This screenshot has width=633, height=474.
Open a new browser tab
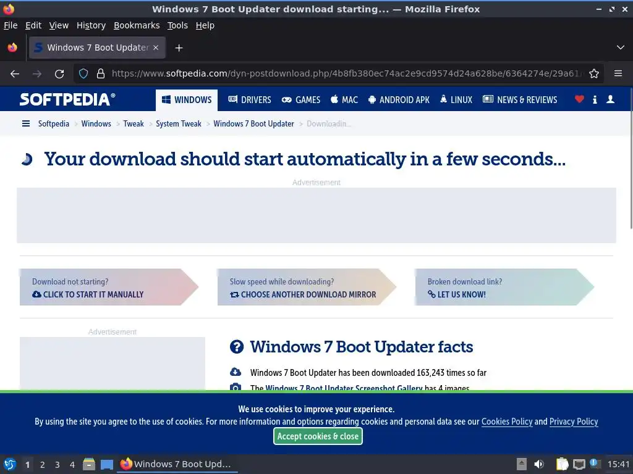[179, 48]
